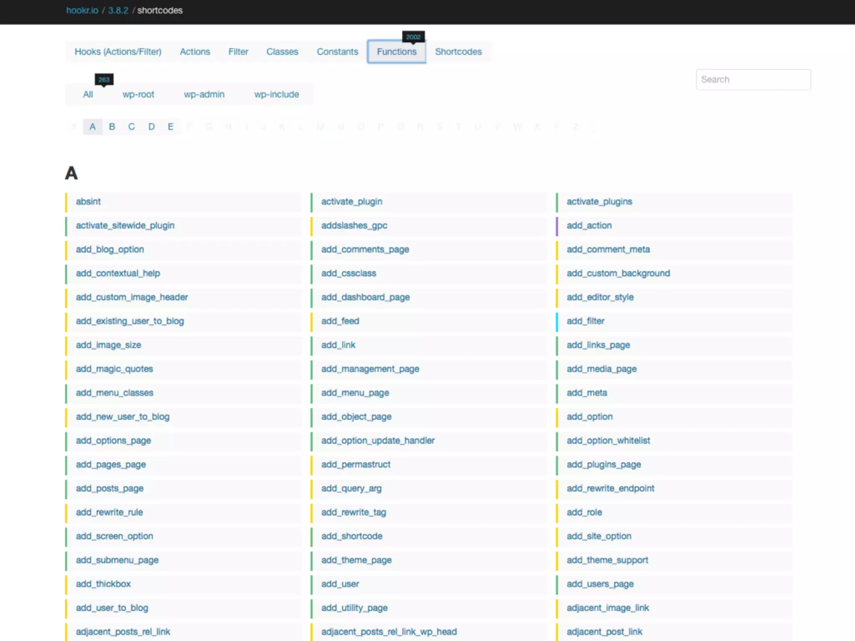Open add_shortcode function page
Viewport: 855px width, 641px height.
click(x=352, y=536)
